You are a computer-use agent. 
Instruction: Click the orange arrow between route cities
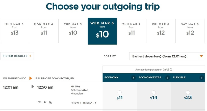(x=31, y=78)
